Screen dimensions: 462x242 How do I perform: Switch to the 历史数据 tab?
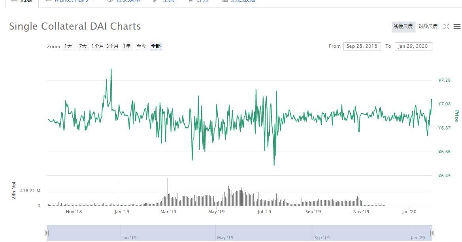click(x=242, y=1)
